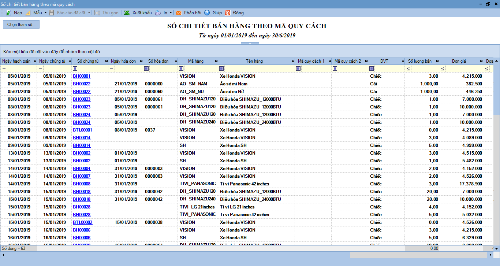Viewport: 500px width, 266px height.
Task: Open BH00007 voucher link
Action: point(82,176)
